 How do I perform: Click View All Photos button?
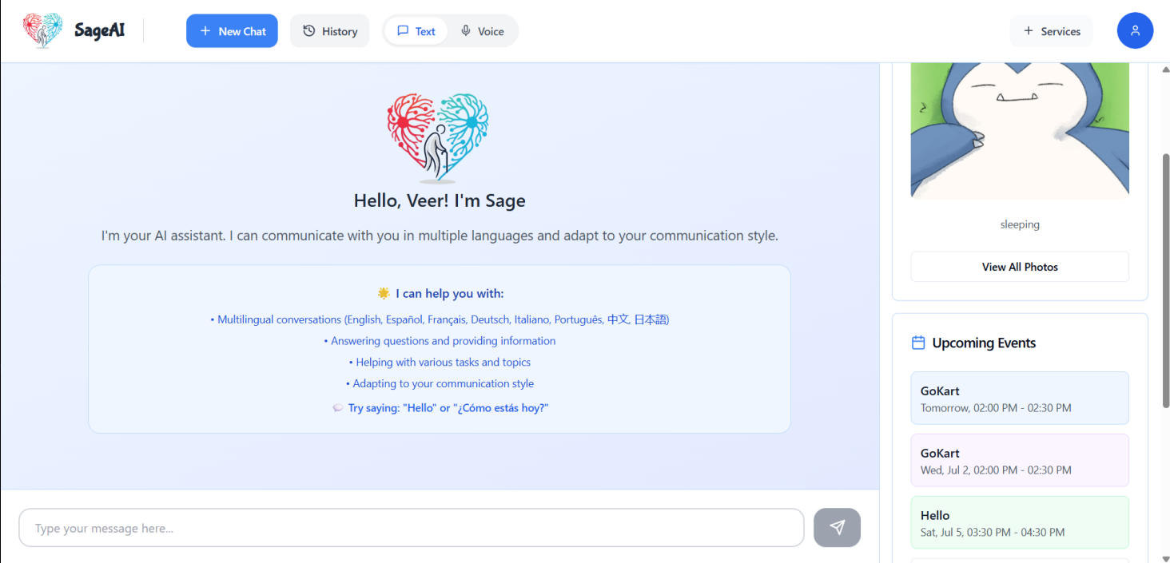pyautogui.click(x=1020, y=267)
